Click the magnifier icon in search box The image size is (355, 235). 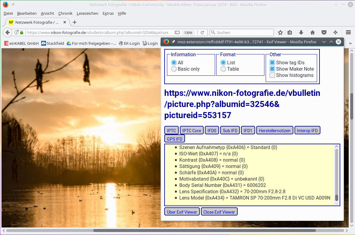coord(213,32)
